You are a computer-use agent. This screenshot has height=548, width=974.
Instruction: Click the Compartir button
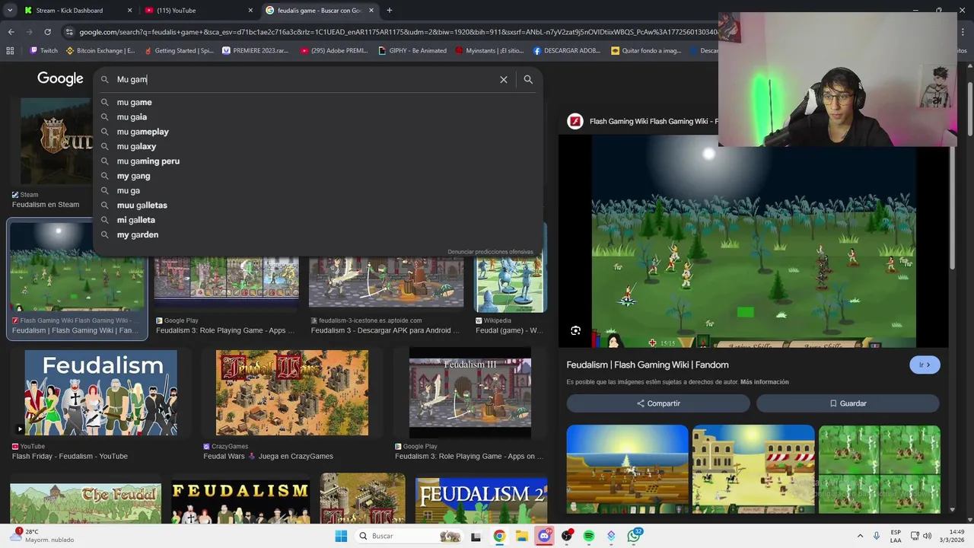(x=658, y=403)
